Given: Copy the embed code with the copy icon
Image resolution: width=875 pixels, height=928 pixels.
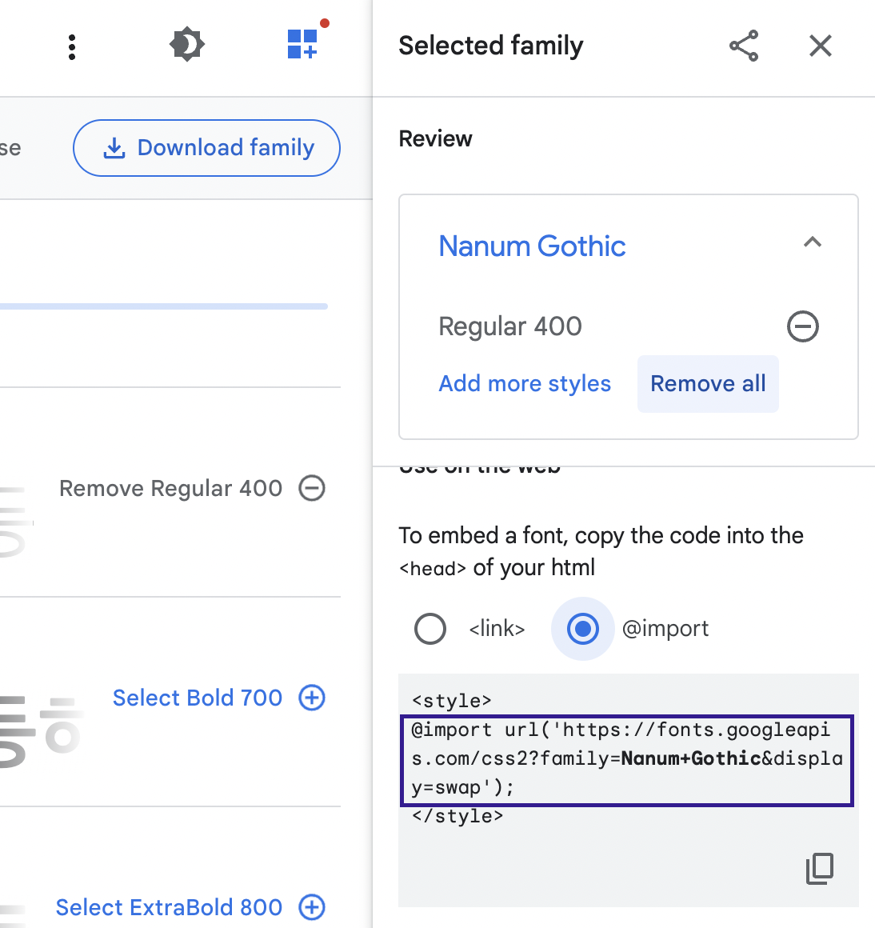Looking at the screenshot, I should (x=820, y=869).
